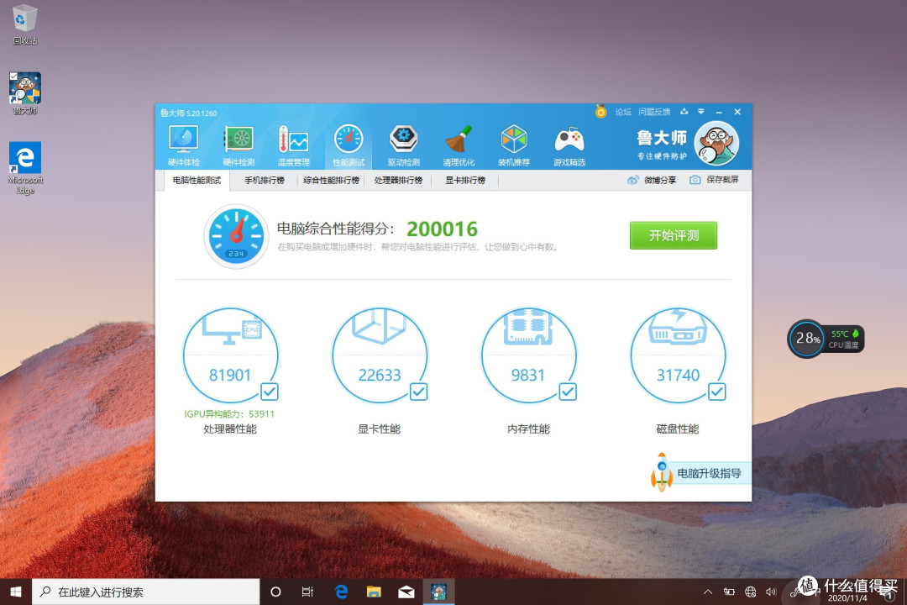This screenshot has height=605, width=907.
Task: Click IGPU异构能力: 53911 text
Action: point(229,414)
